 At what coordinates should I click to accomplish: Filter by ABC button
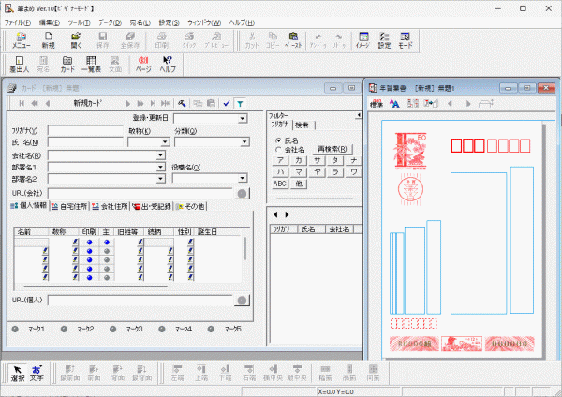point(279,184)
